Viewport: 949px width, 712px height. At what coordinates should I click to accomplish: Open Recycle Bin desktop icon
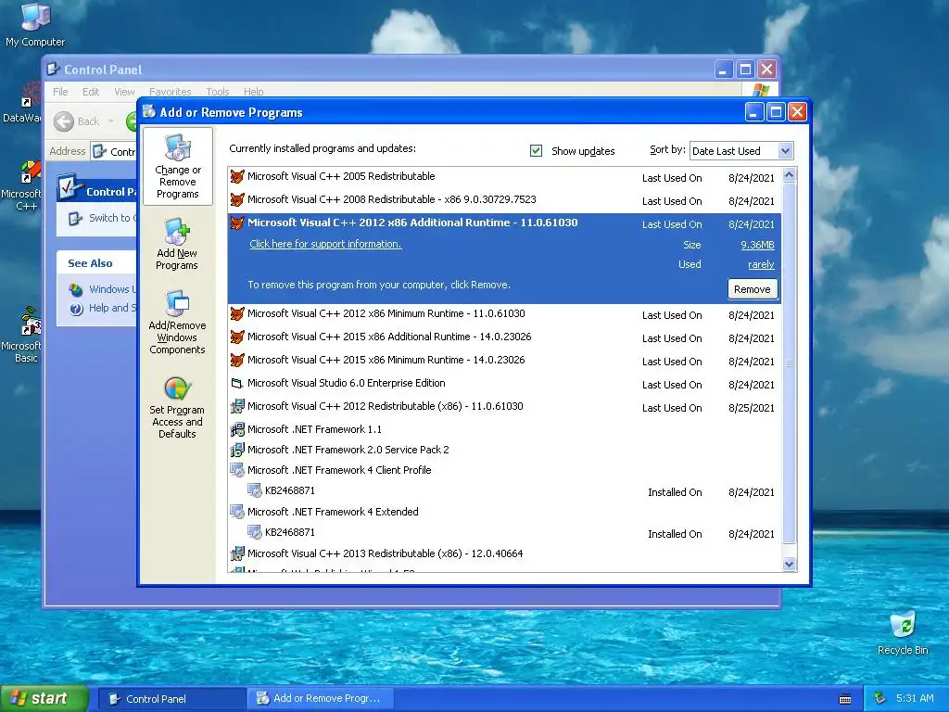(903, 625)
